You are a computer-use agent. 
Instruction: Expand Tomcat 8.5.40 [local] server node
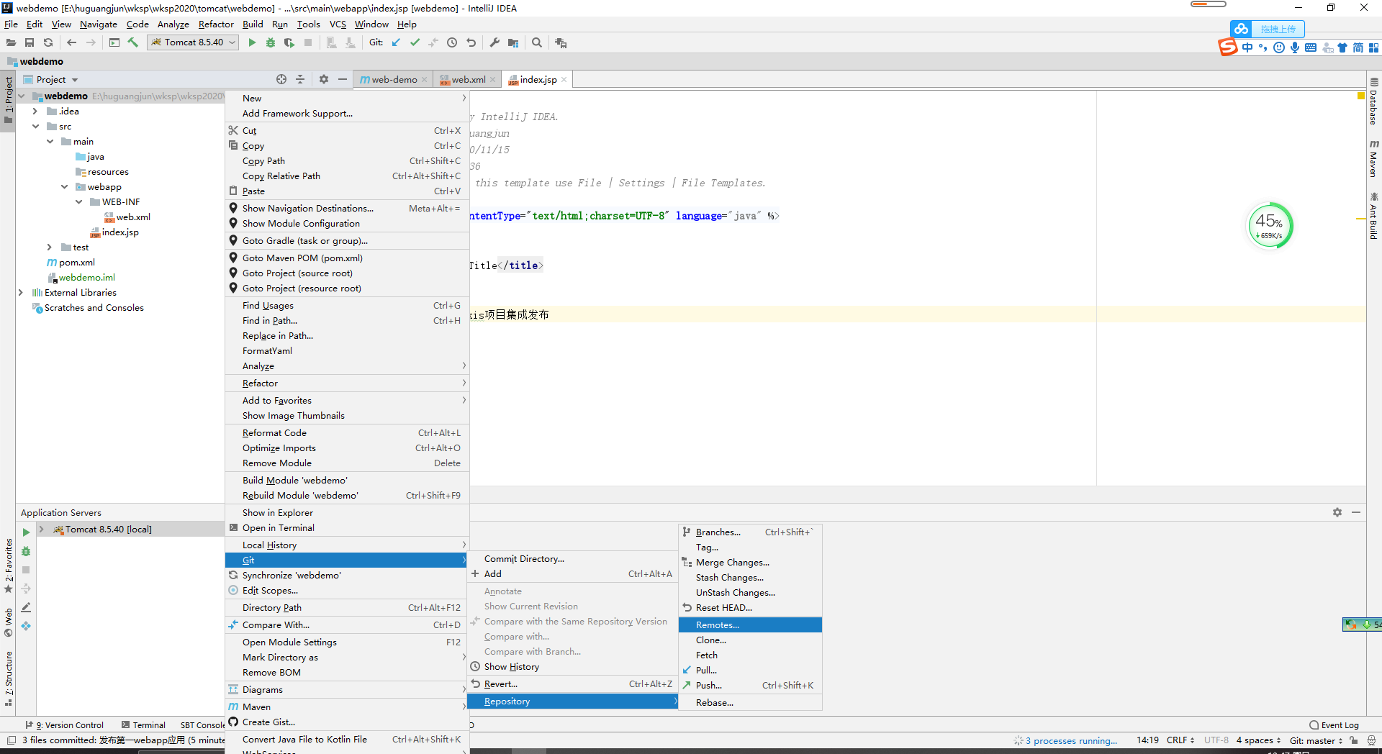tap(42, 529)
